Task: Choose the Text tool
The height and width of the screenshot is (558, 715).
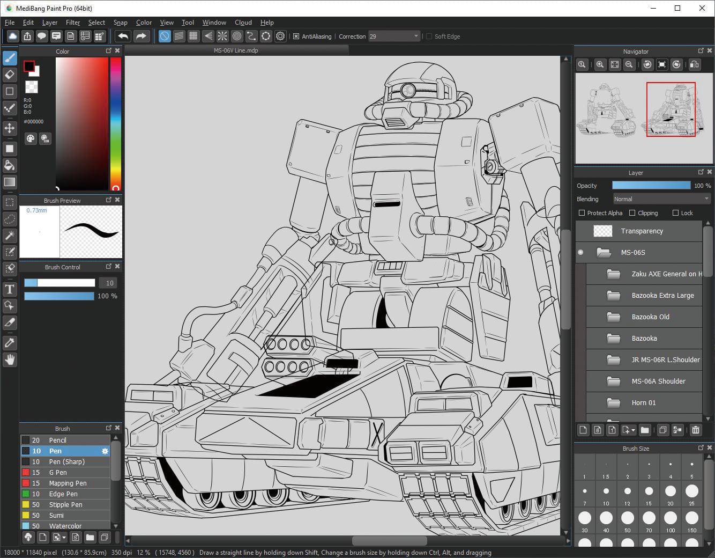Action: tap(10, 290)
